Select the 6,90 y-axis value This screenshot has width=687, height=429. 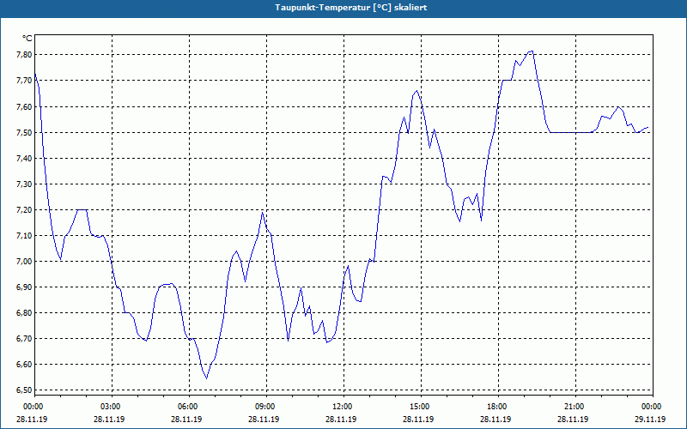pyautogui.click(x=25, y=287)
